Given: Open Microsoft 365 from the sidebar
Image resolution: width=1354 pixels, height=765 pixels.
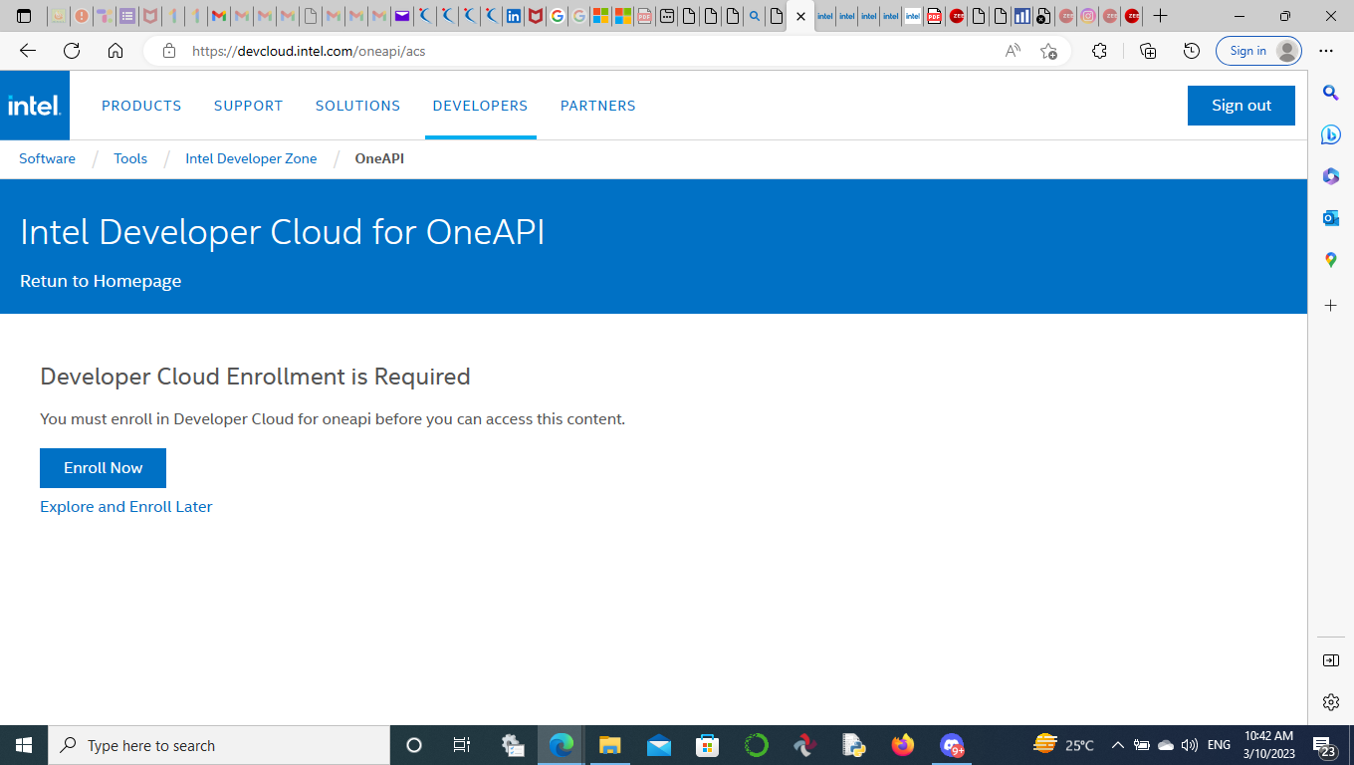Looking at the screenshot, I should click(1330, 176).
